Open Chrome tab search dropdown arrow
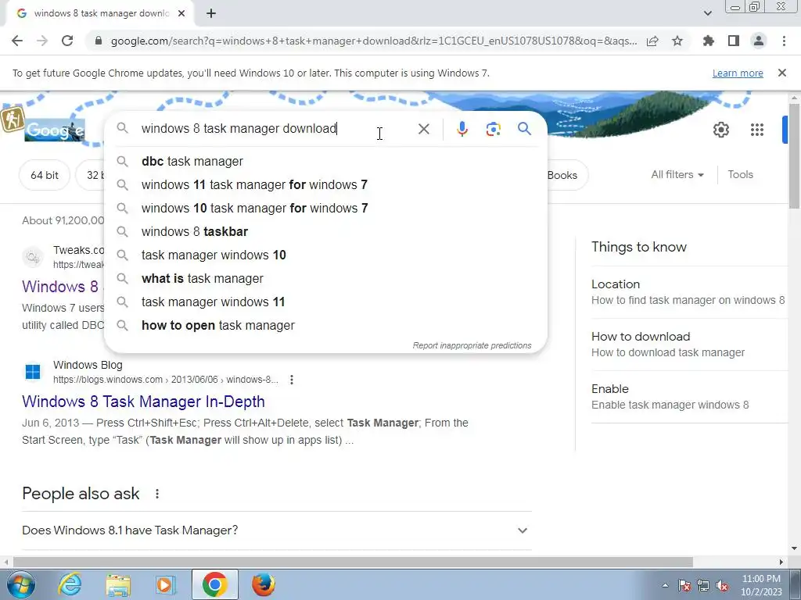 (x=707, y=13)
